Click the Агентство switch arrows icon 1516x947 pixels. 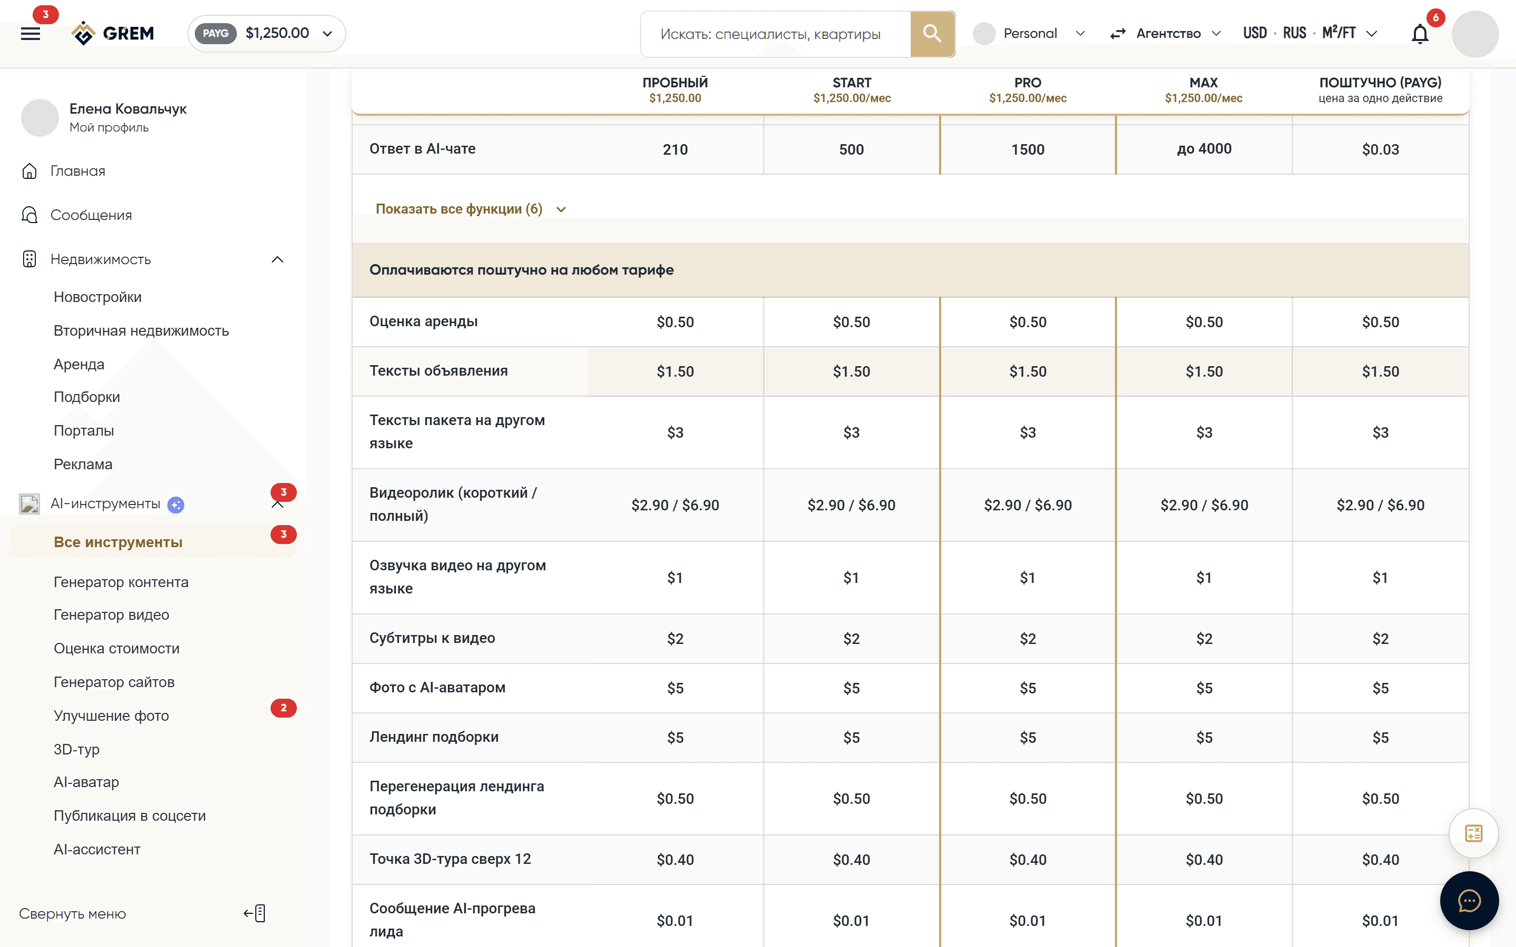(1118, 34)
